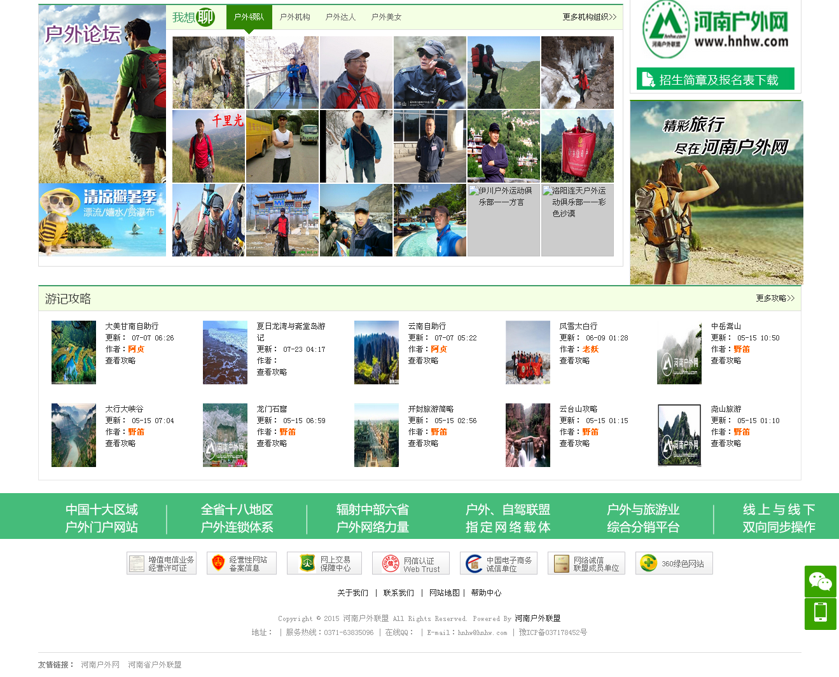Open the 增值电信业务经营许可证 badge
The height and width of the screenshot is (677, 839).
pos(161,562)
